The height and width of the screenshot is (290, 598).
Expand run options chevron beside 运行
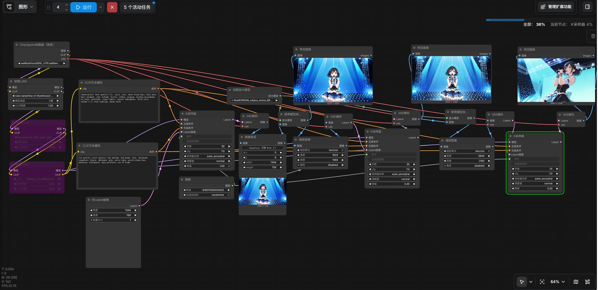[x=100, y=7]
